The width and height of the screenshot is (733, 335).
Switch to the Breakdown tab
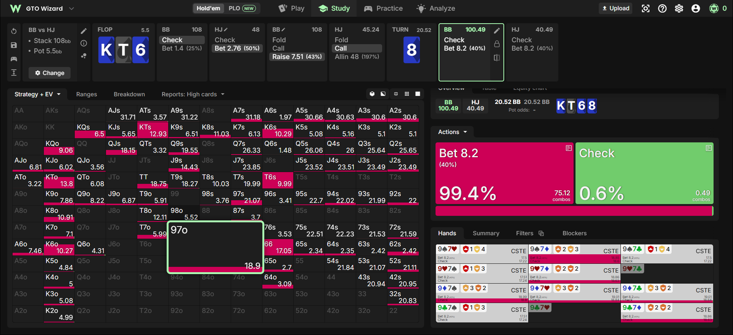tap(129, 94)
